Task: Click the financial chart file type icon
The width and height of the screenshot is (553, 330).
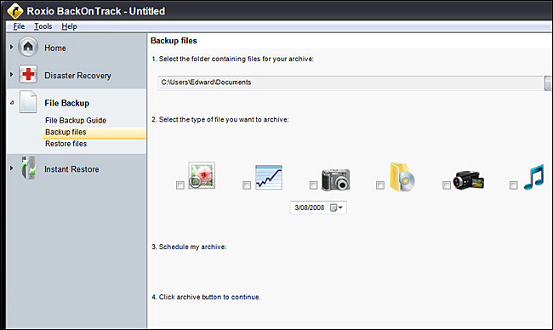Action: [268, 178]
